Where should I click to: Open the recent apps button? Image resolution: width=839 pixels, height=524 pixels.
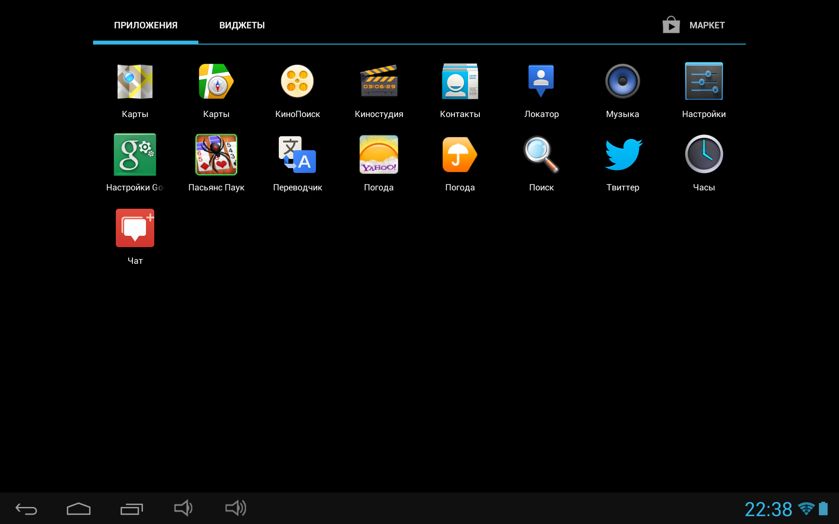coord(132,509)
